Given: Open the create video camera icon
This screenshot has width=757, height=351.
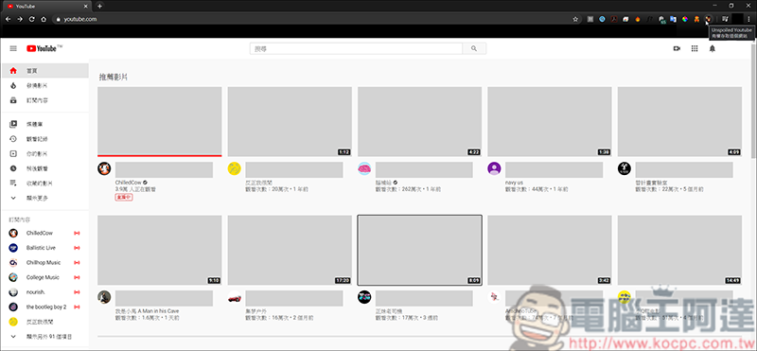Looking at the screenshot, I should pos(677,48).
